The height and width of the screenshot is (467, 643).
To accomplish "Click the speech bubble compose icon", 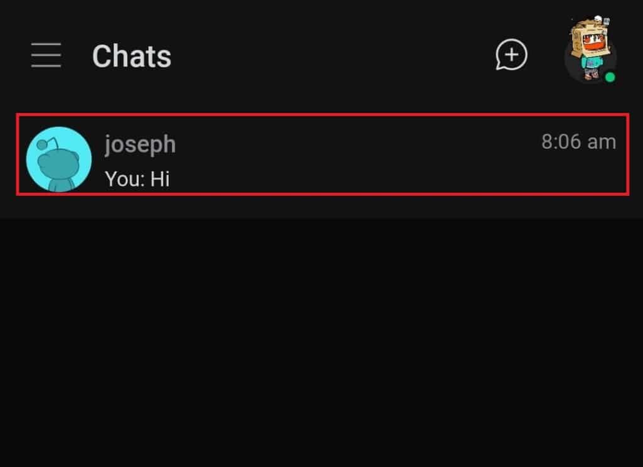I will point(511,55).
